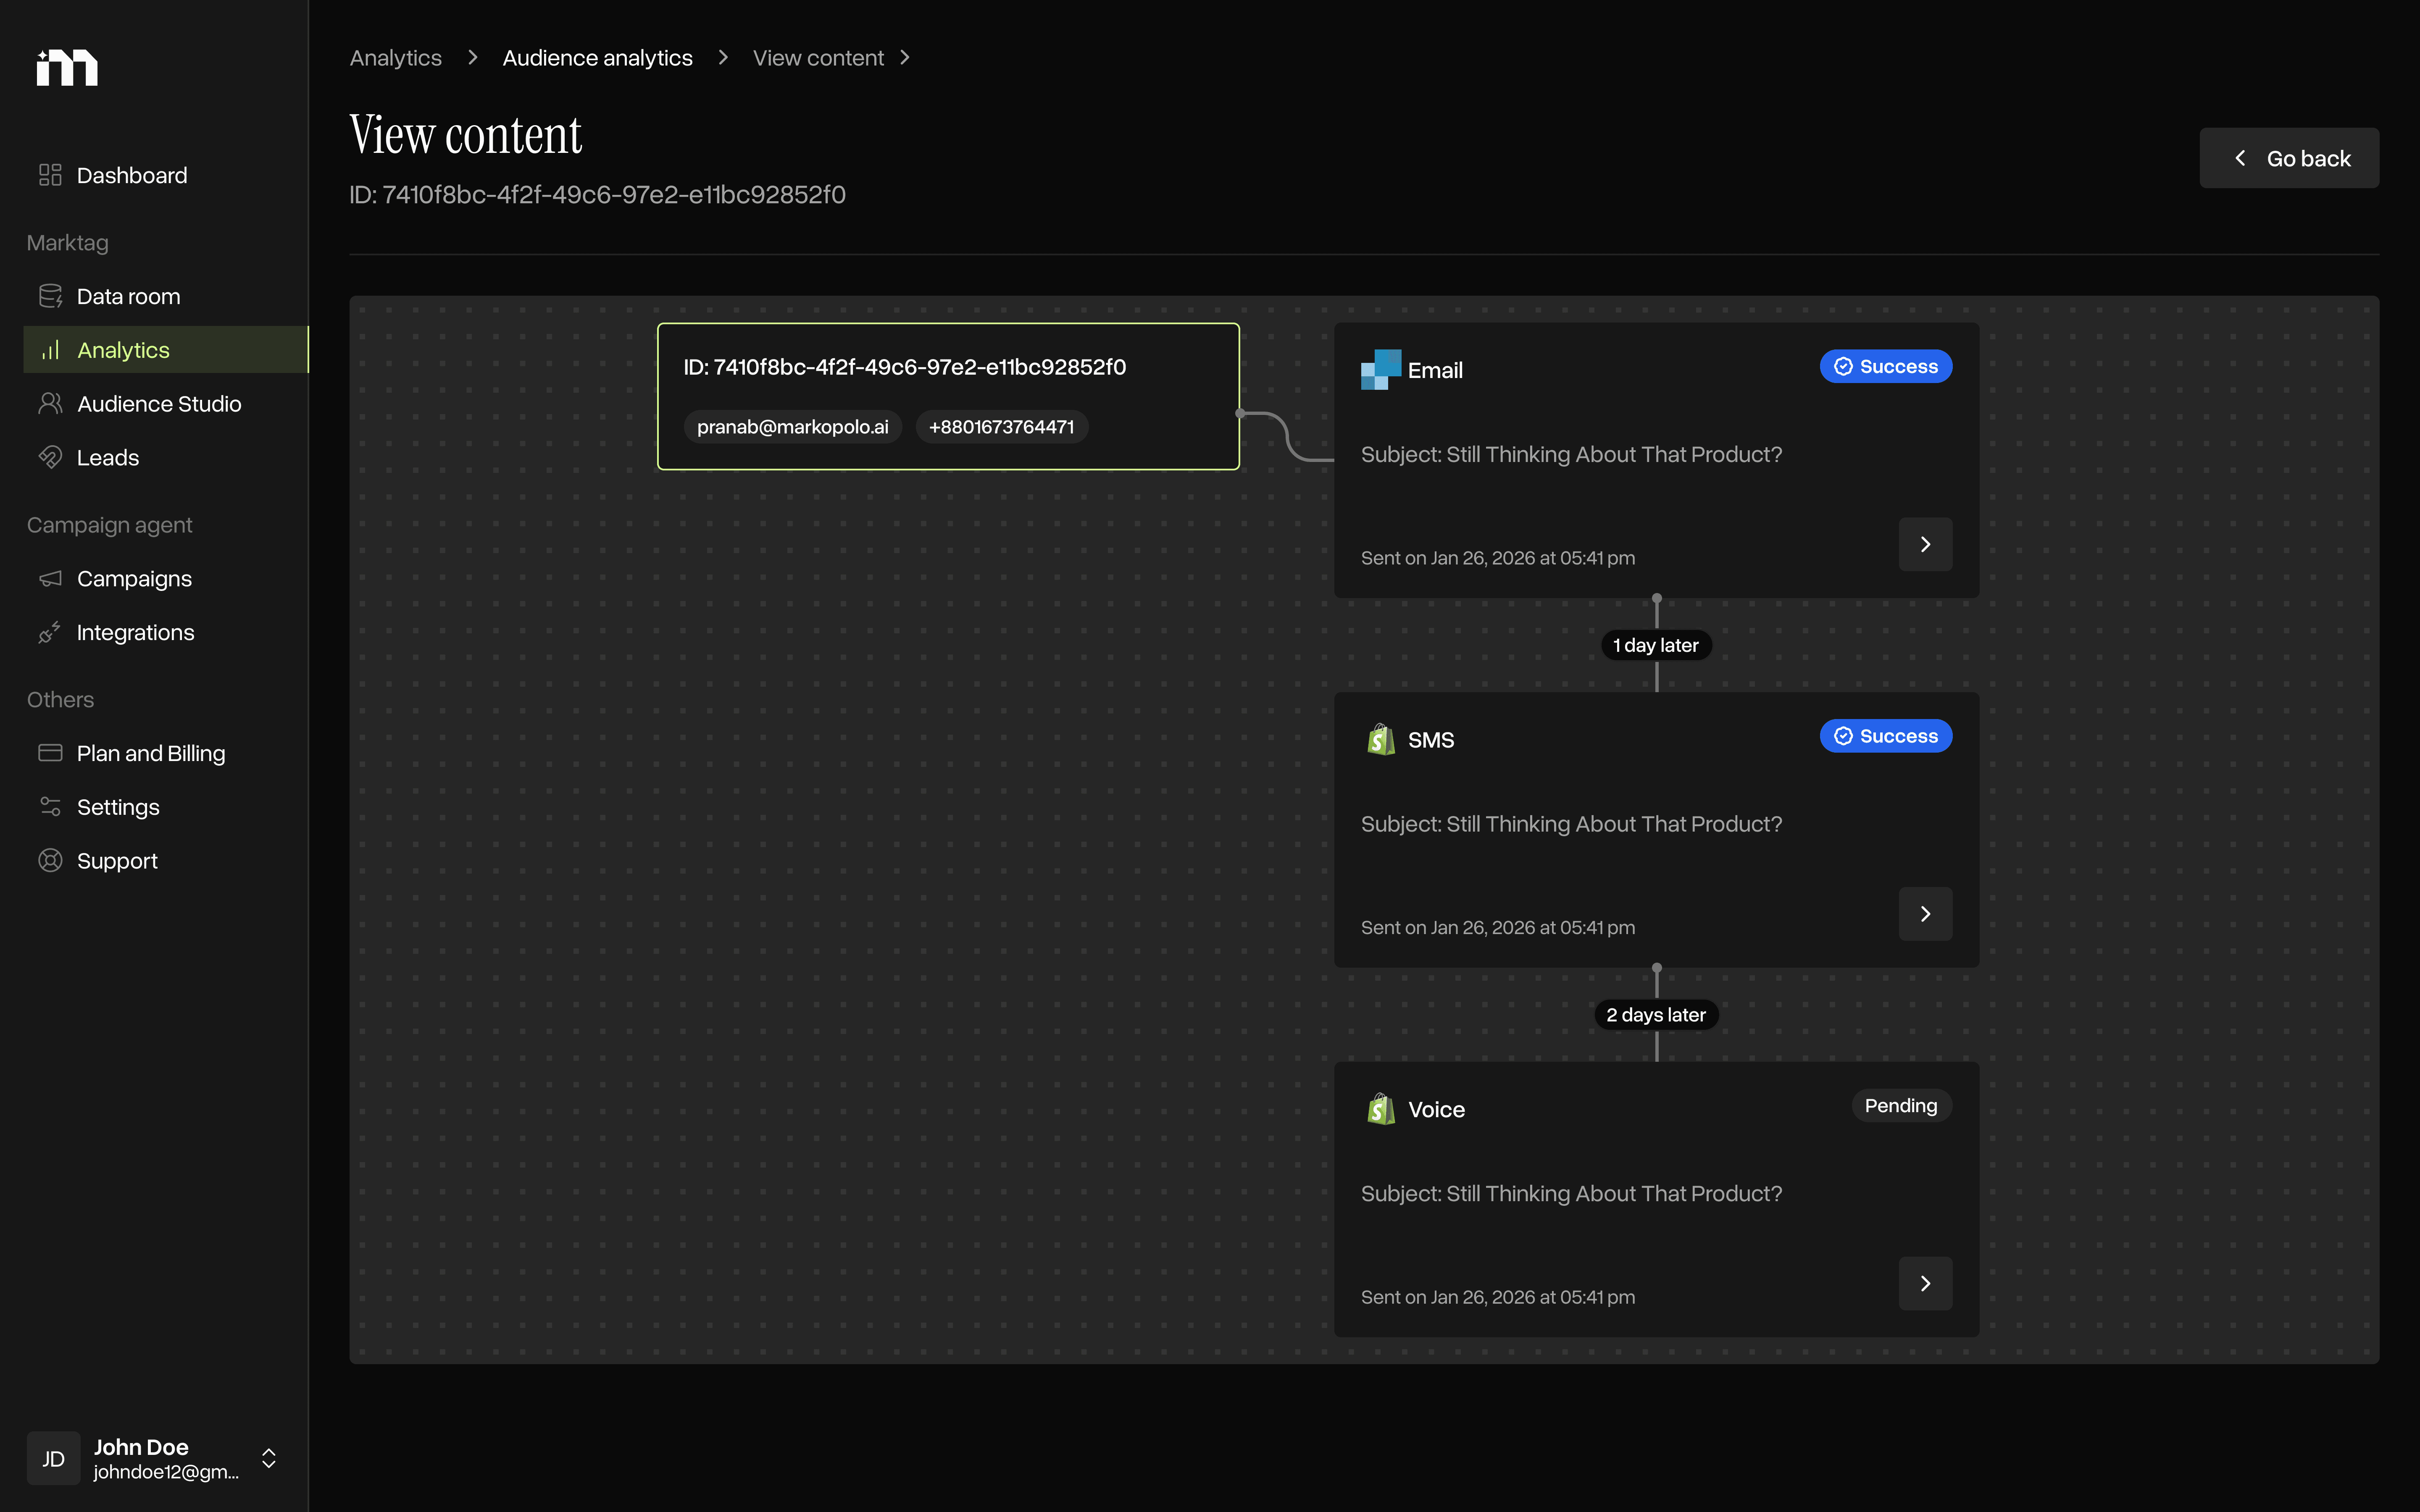Open Integrations page
The width and height of the screenshot is (2420, 1512).
166,633
